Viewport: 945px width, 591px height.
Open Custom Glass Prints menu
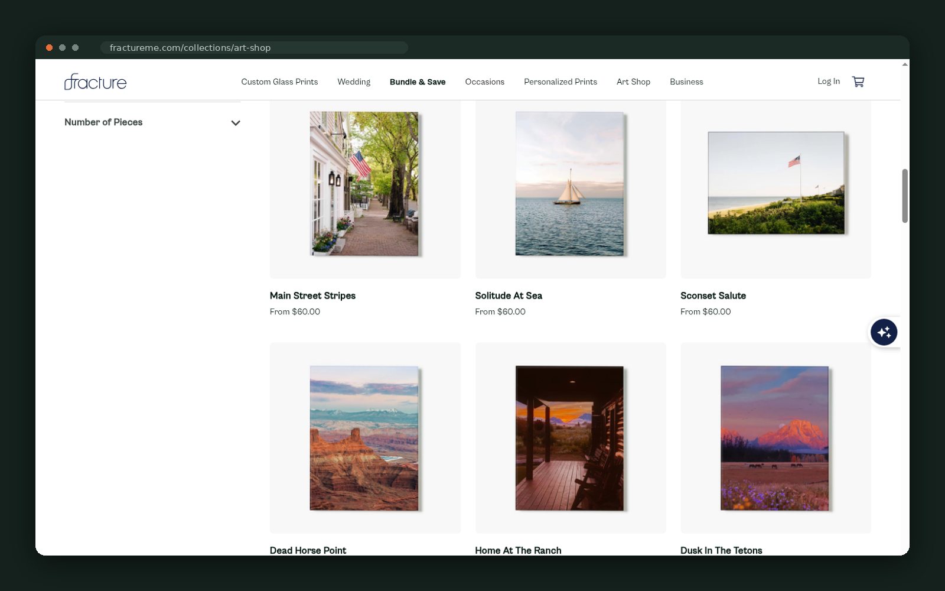279,82
